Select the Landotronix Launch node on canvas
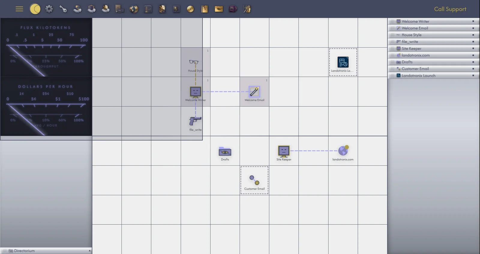The width and height of the screenshot is (480, 254). coord(343,62)
